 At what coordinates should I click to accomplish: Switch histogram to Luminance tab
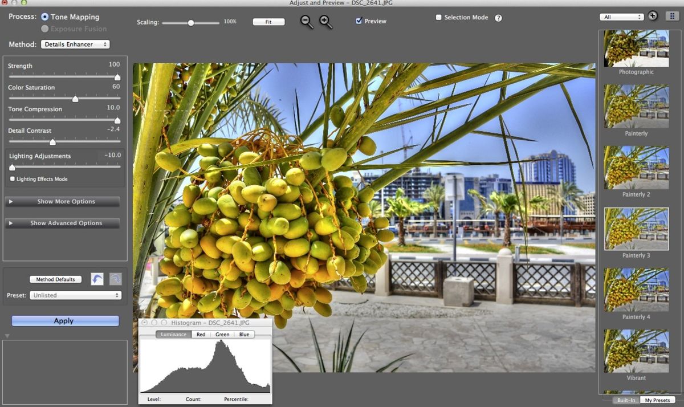[x=173, y=334]
